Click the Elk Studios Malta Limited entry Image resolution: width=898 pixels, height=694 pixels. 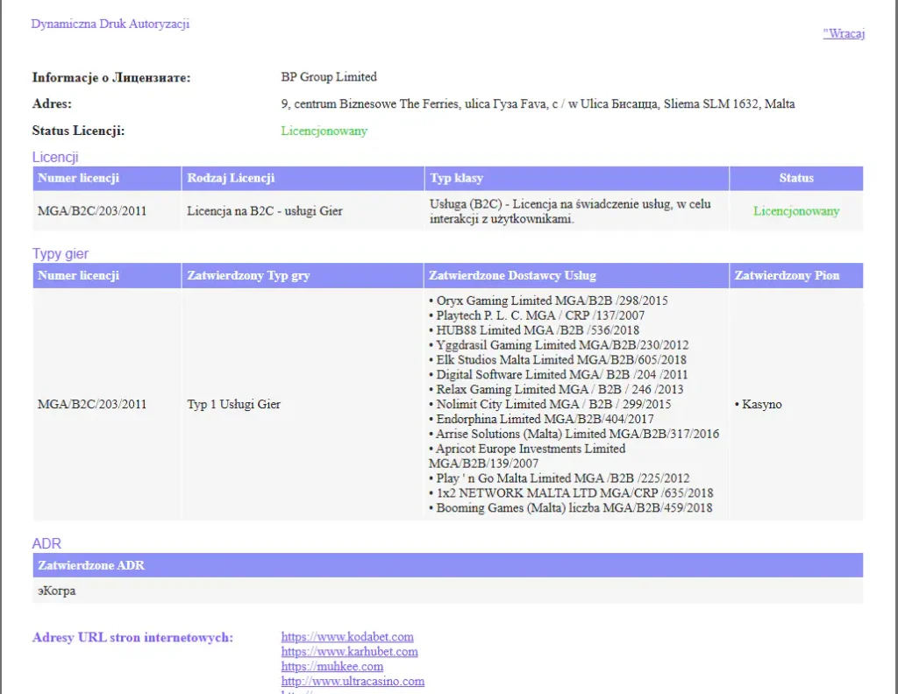[x=557, y=360]
